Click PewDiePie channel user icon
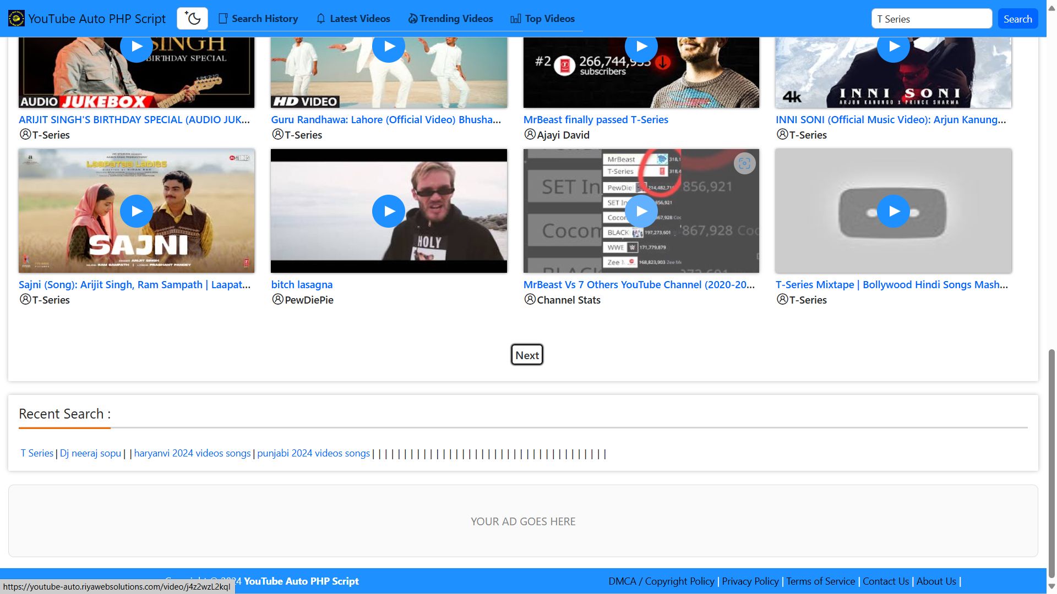This screenshot has height=594, width=1057. [277, 300]
